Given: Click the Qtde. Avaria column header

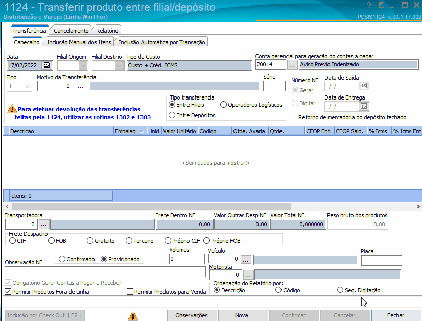Looking at the screenshot, I should [250, 131].
